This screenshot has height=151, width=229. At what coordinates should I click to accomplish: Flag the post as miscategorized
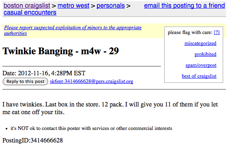(x=201, y=43)
